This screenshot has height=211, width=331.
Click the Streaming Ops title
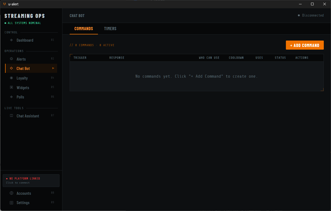click(x=25, y=16)
